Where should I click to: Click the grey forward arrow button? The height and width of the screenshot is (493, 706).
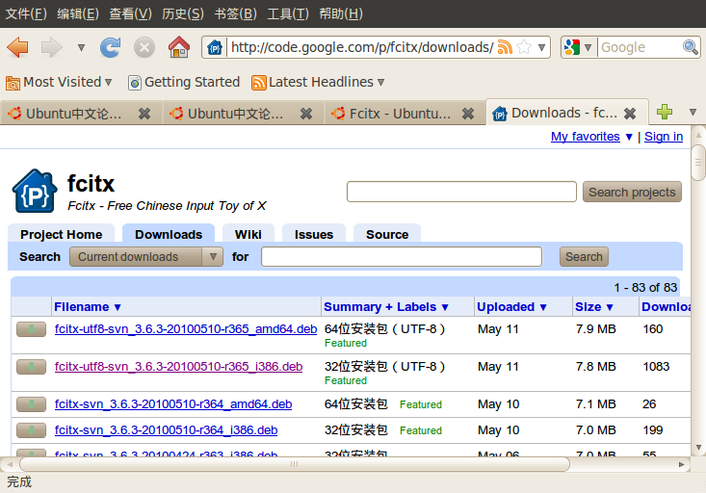[51, 47]
